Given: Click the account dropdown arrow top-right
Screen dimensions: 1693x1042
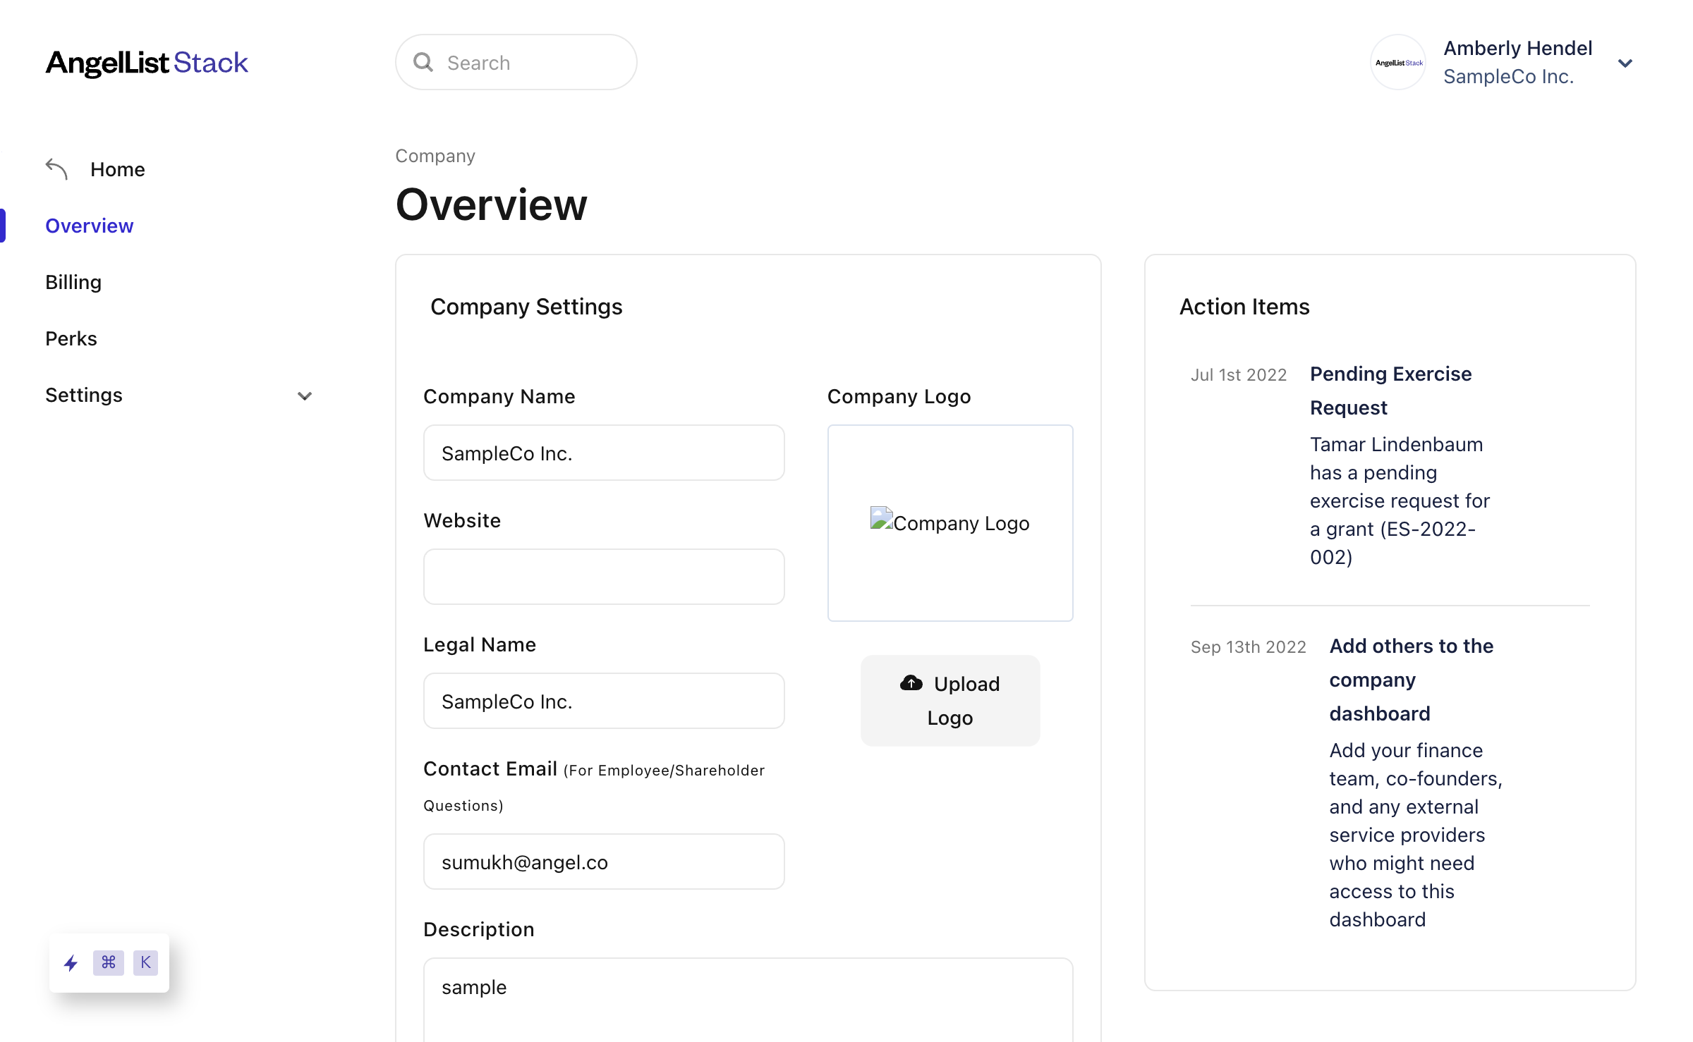Looking at the screenshot, I should tap(1630, 61).
